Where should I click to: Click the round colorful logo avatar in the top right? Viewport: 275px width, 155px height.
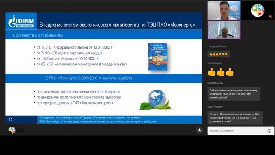(x=258, y=10)
